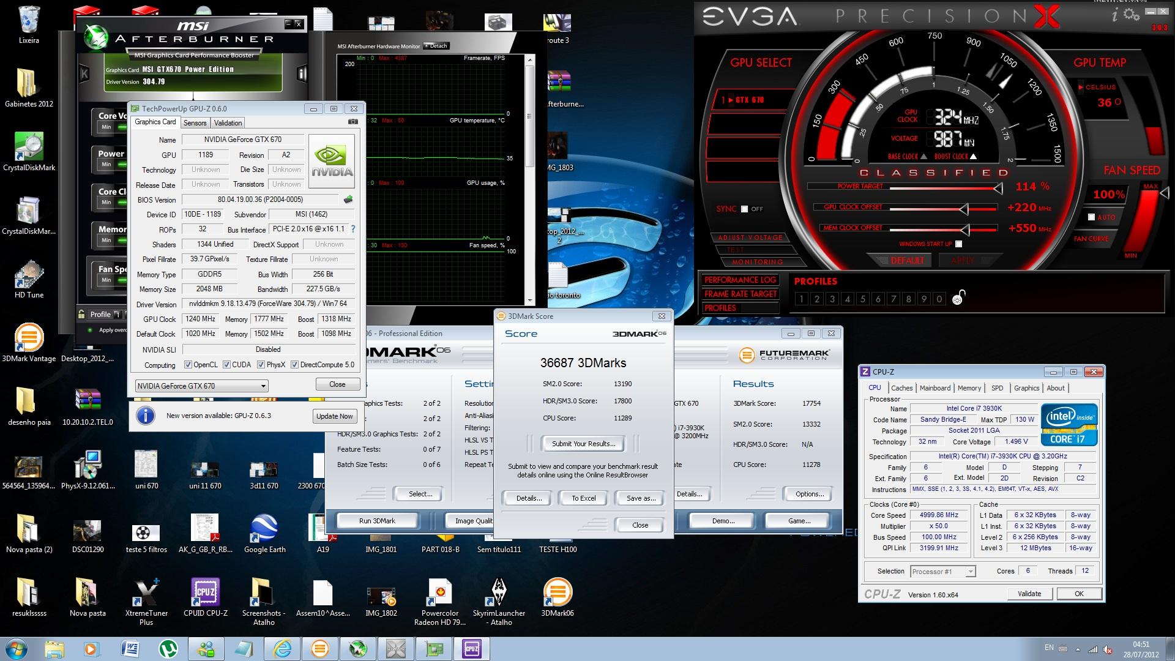Click the Fan Speed vertical slider handle
Screen dimensions: 1175x661
pos(1165,193)
